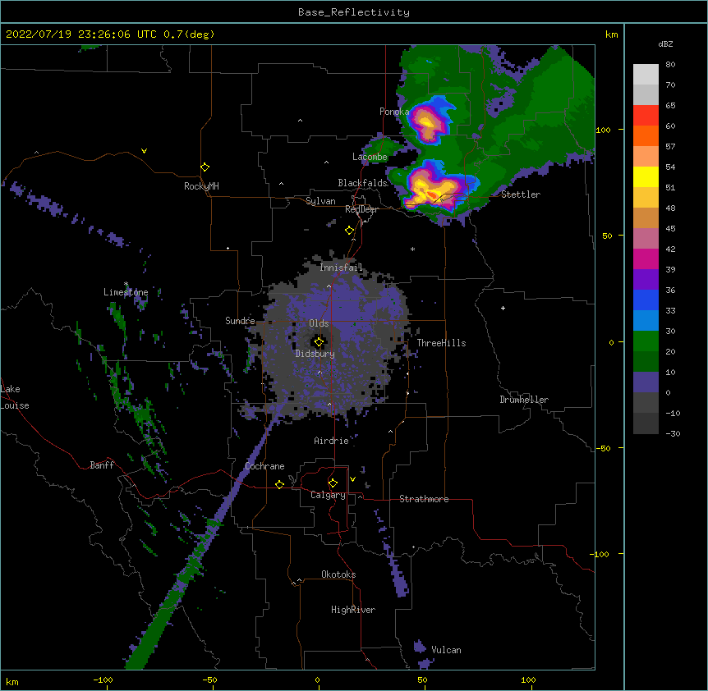Click the 80 dBZ light gray legend swatch
Viewport: 708px width, 691px height.
tap(646, 75)
